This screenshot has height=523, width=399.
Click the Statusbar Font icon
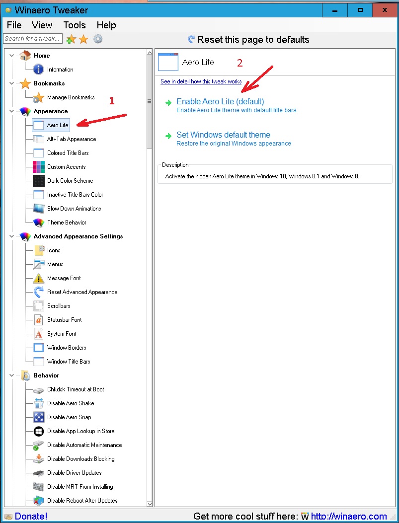point(39,320)
